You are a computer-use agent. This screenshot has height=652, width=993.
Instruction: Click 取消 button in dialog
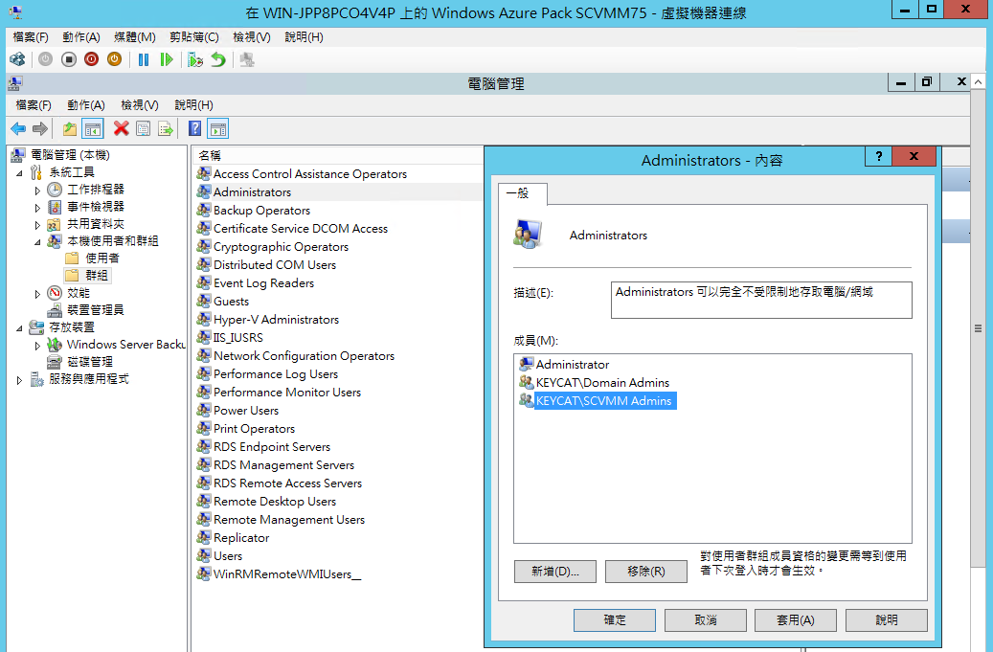(x=706, y=620)
